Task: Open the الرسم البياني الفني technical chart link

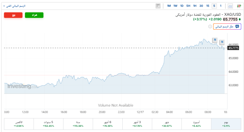Action: (14, 6)
